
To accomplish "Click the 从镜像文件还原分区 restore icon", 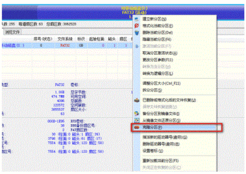I will pyautogui.click(x=137, y=120).
